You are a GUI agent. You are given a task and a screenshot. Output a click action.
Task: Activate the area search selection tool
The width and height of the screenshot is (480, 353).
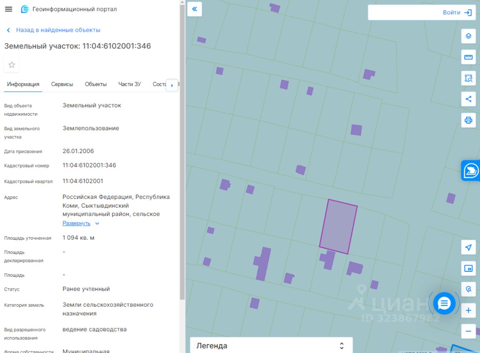coord(468,78)
